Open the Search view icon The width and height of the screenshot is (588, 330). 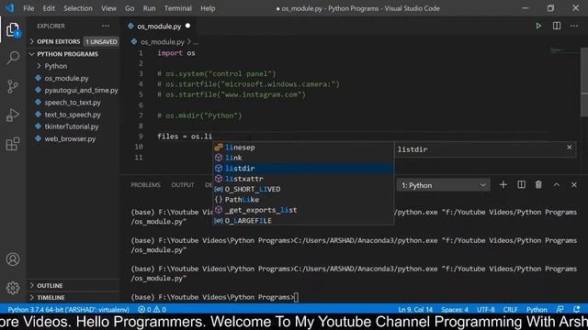pos(13,58)
